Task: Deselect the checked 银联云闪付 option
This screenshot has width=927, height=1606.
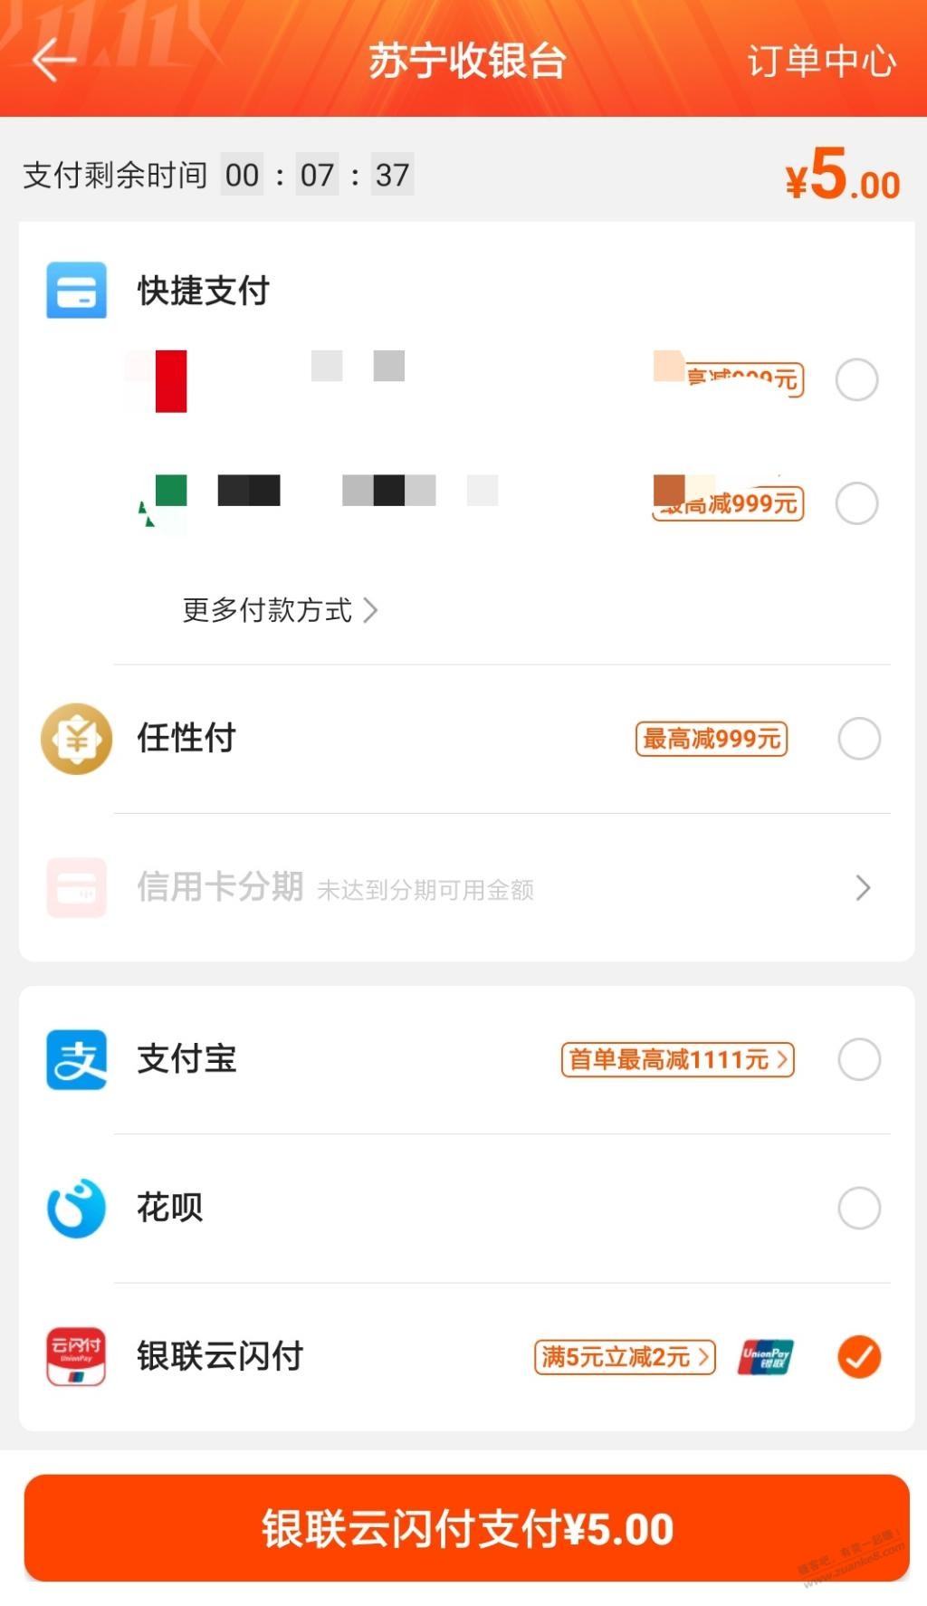Action: point(859,1356)
